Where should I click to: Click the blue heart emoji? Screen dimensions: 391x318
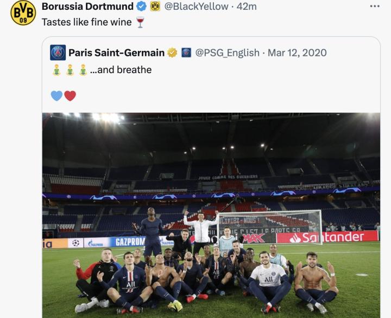(56, 96)
